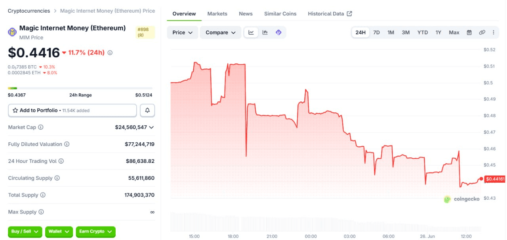Viewport: 507px width, 240px height.
Task: Expand Market Cap details chevron
Action: pyautogui.click(x=151, y=127)
